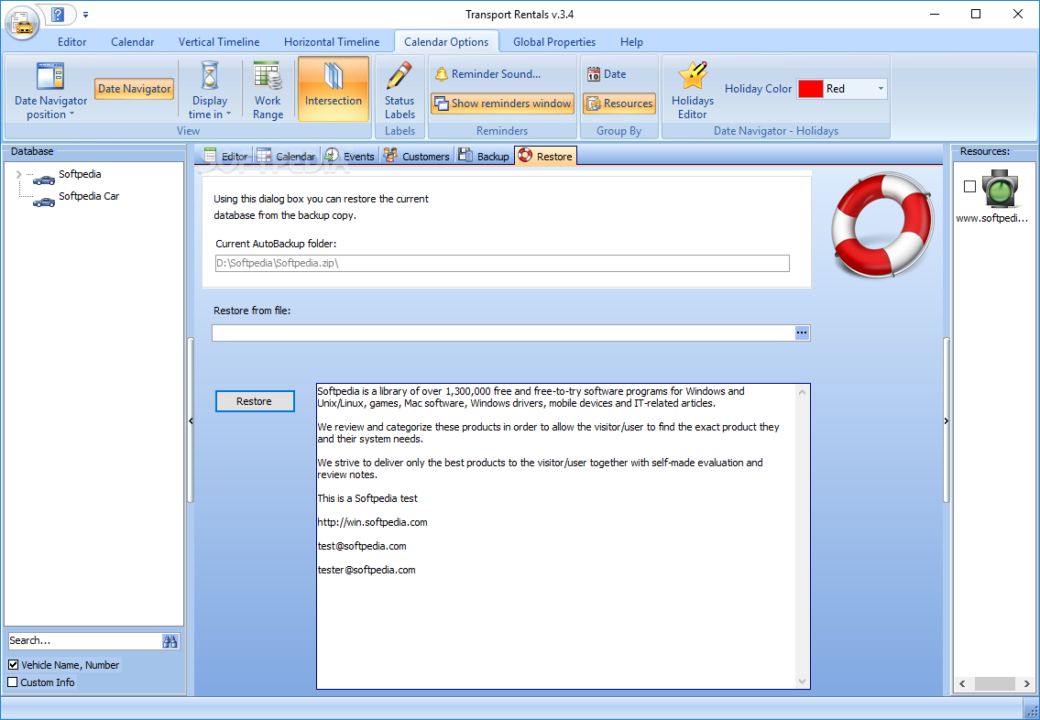The height and width of the screenshot is (720, 1040).
Task: Open the Editor page tab below the ribbon
Action: click(x=226, y=157)
